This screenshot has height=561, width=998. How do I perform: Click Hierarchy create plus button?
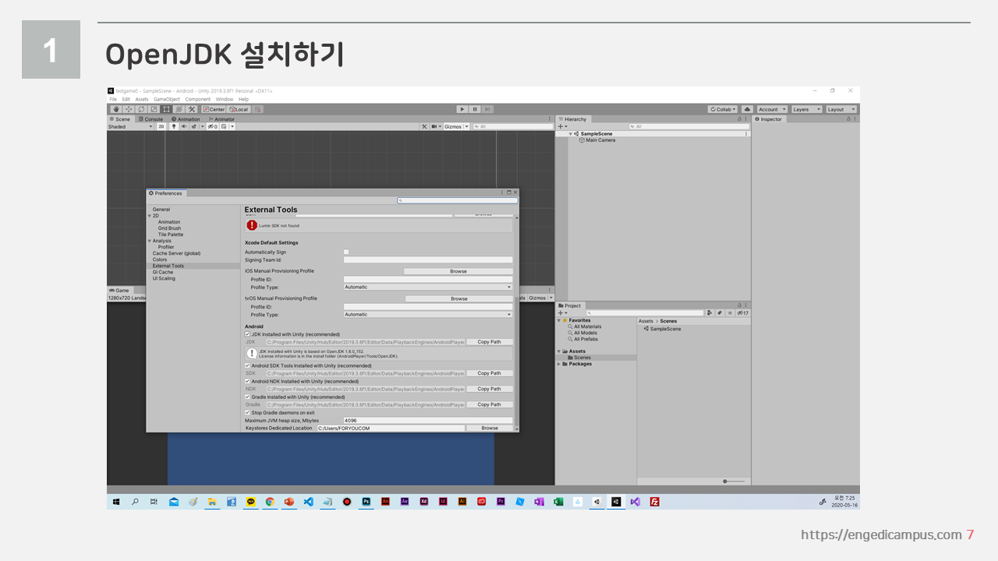coord(561,126)
